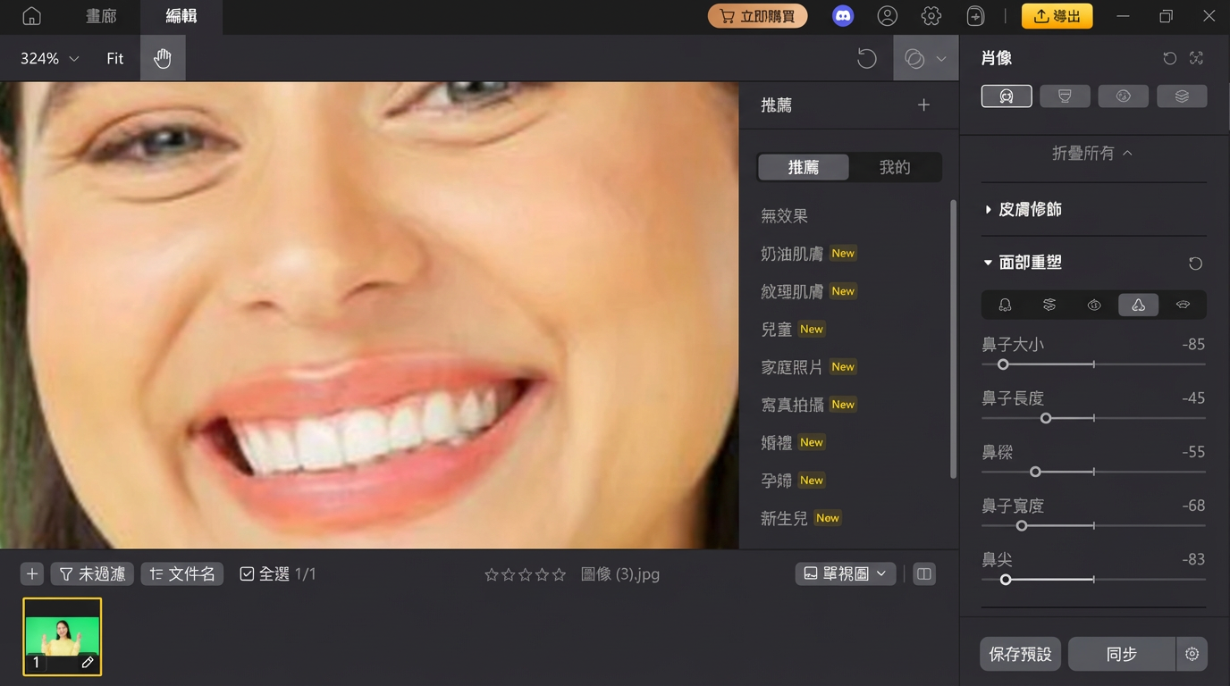Viewport: 1230px width, 686px height.
Task: Select the mouth reshape tool icon
Action: coord(1183,305)
